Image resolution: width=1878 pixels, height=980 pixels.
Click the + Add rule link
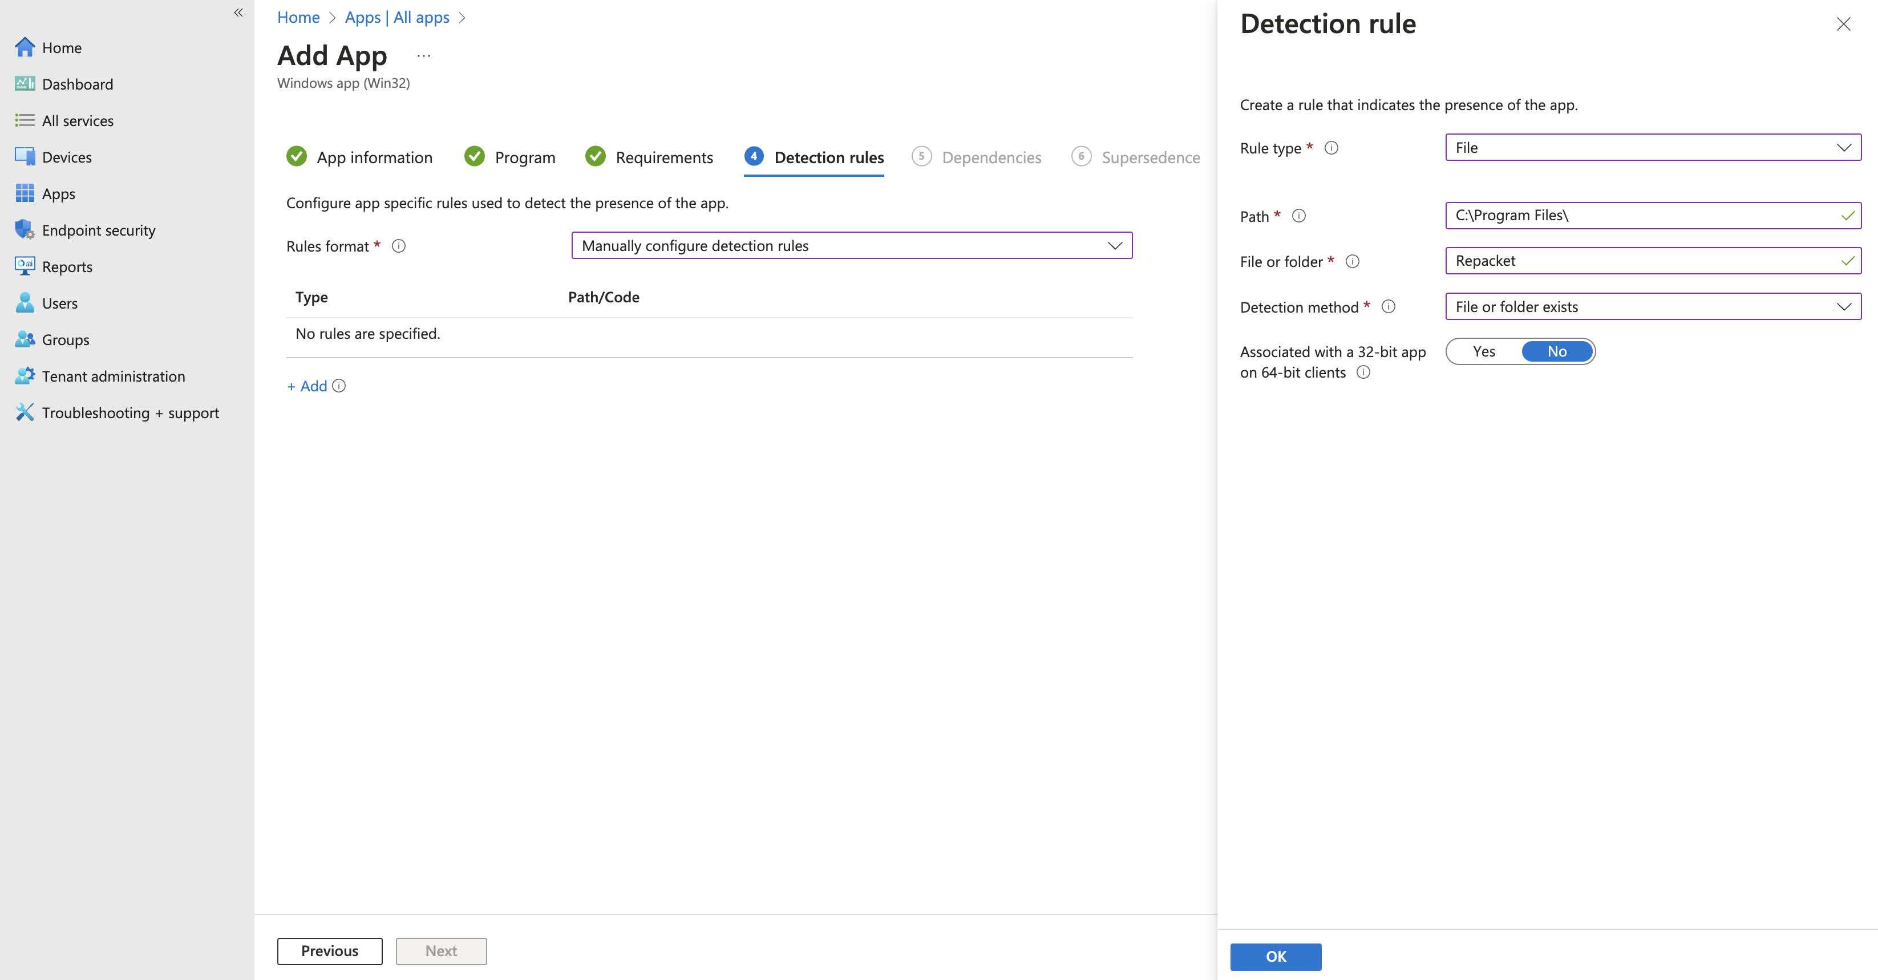coord(307,386)
